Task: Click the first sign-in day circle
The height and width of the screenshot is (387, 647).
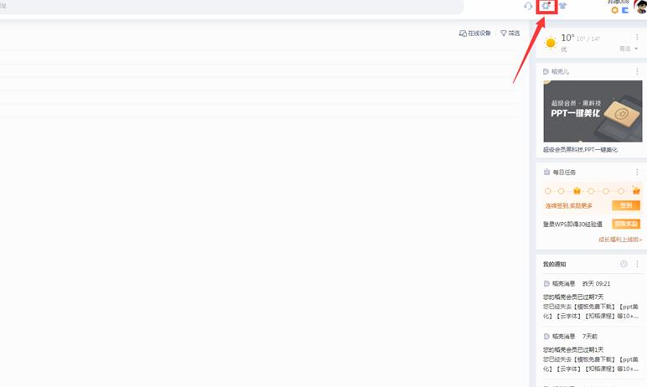Action: 547,191
